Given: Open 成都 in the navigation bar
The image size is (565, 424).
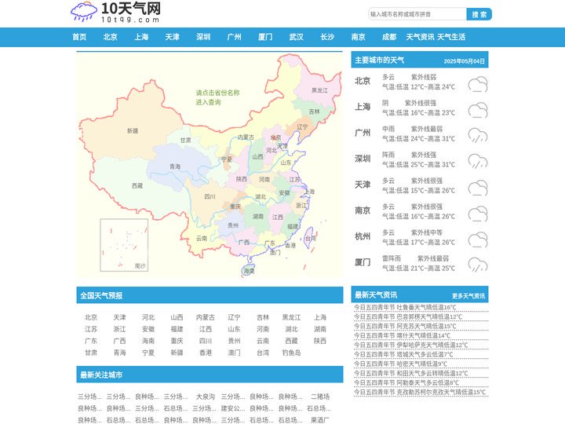Looking at the screenshot, I should tap(389, 37).
